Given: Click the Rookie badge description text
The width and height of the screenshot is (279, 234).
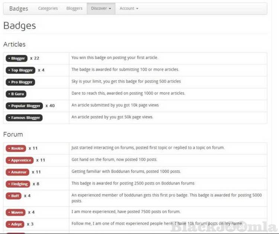Looking at the screenshot, I should pyautogui.click(x=148, y=148).
